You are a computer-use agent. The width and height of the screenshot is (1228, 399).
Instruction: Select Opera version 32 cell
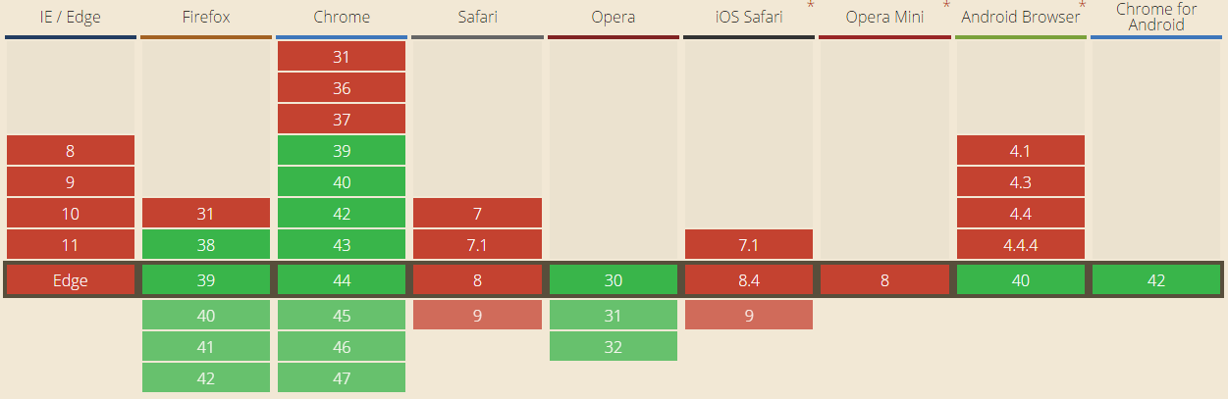(614, 346)
